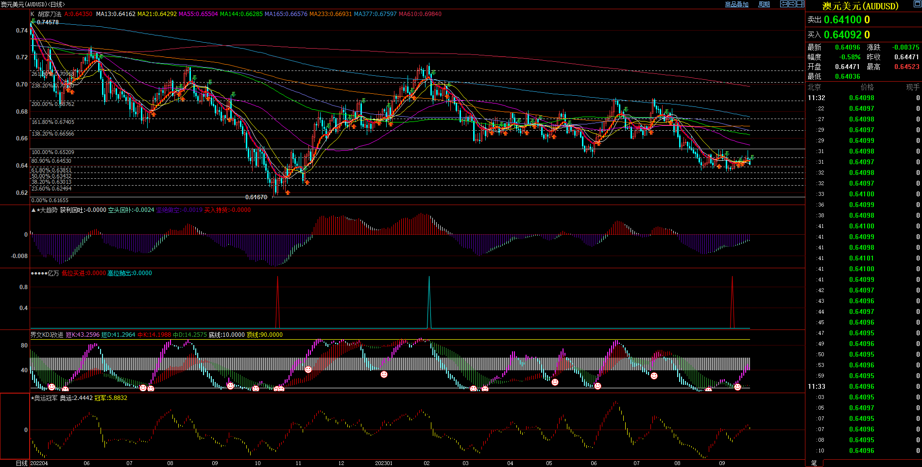The width and height of the screenshot is (922, 467).
Task: Select the 界文KDJ改进 indicator label
Action: (47, 335)
